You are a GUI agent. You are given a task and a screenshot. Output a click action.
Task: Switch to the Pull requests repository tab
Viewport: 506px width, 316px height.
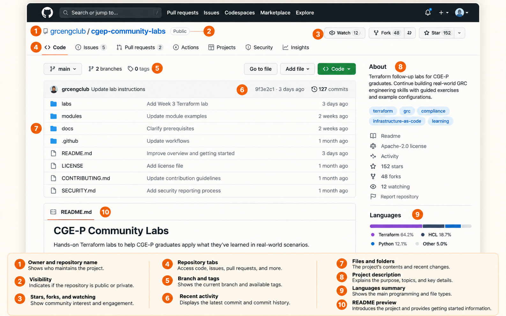pos(140,47)
